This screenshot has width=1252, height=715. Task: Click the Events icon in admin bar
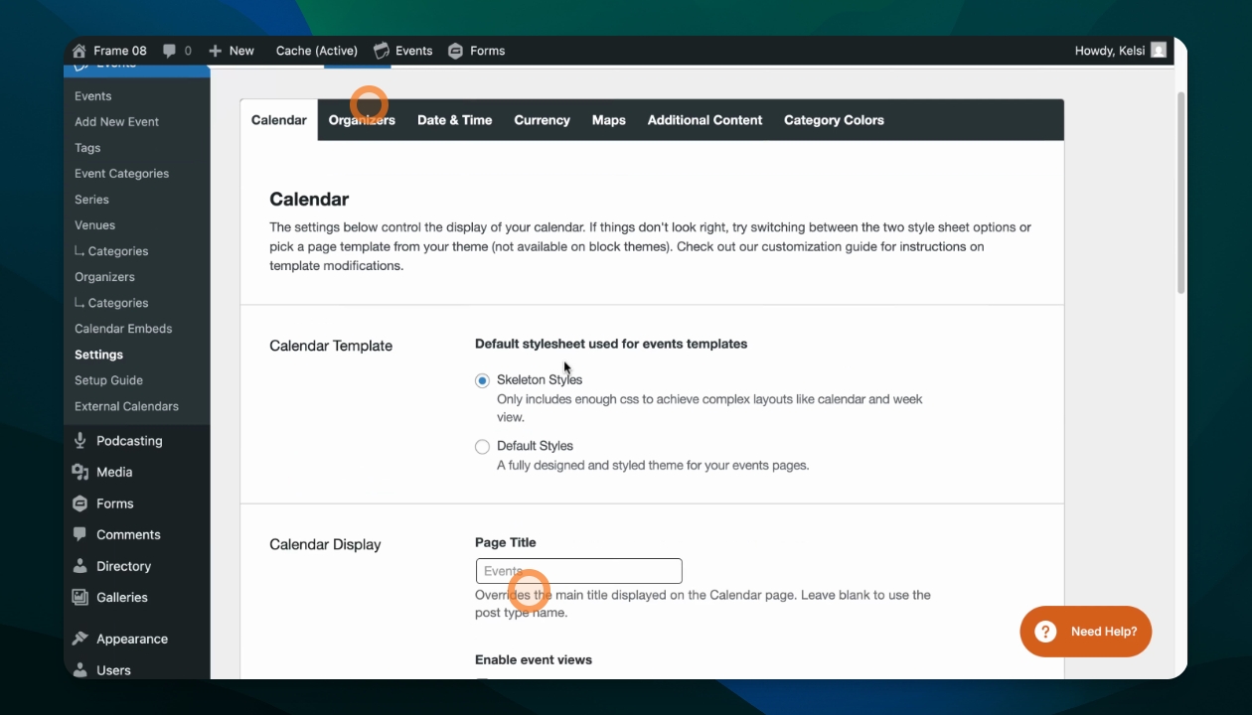click(x=381, y=51)
